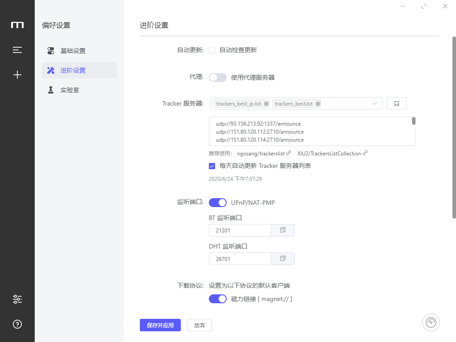Remove trackers_best_ip.txt tag
The height and width of the screenshot is (342, 456).
[x=266, y=104]
